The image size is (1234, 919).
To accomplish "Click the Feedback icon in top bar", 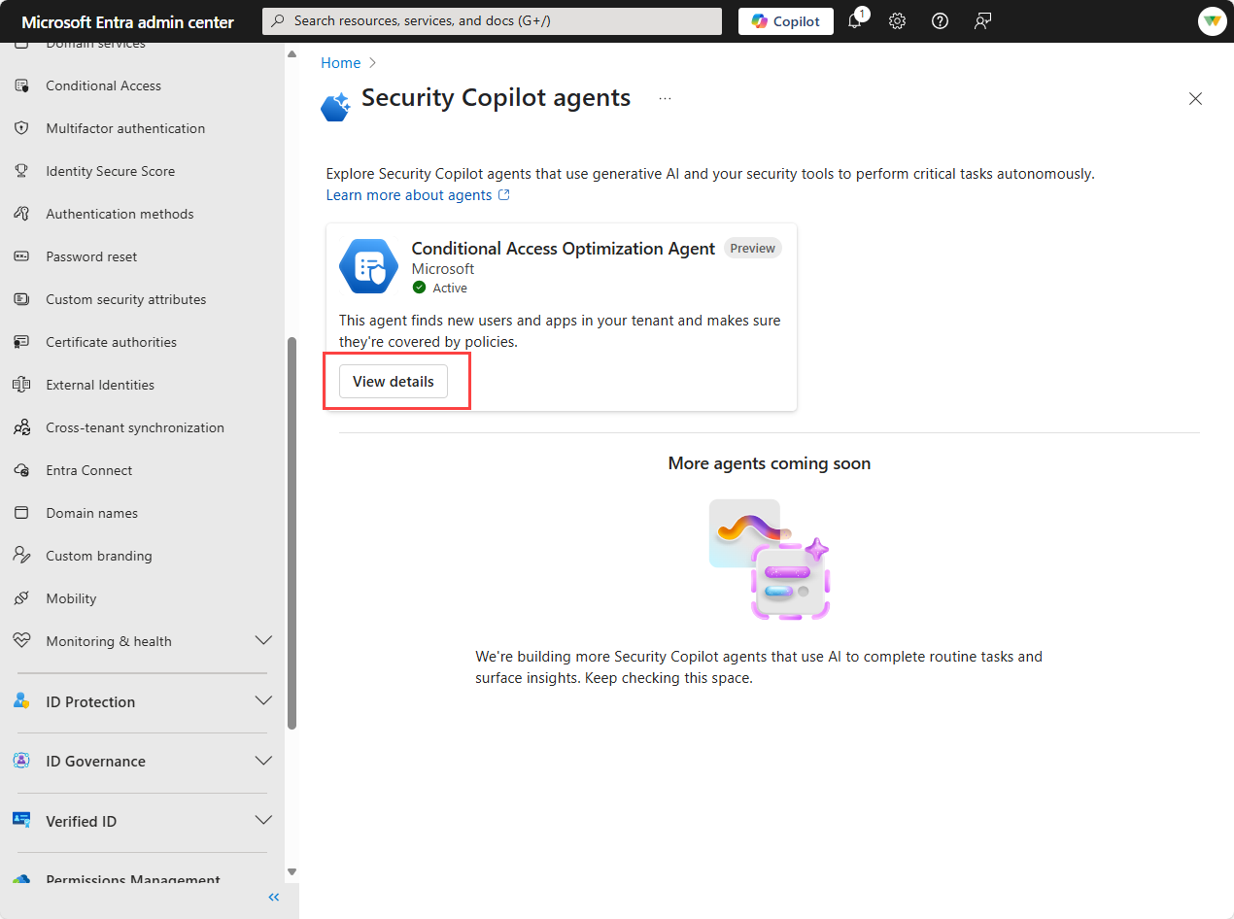I will click(x=982, y=21).
